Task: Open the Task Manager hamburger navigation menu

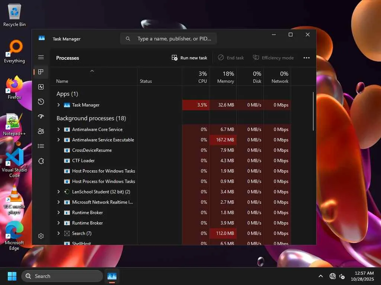Action: [41, 57]
